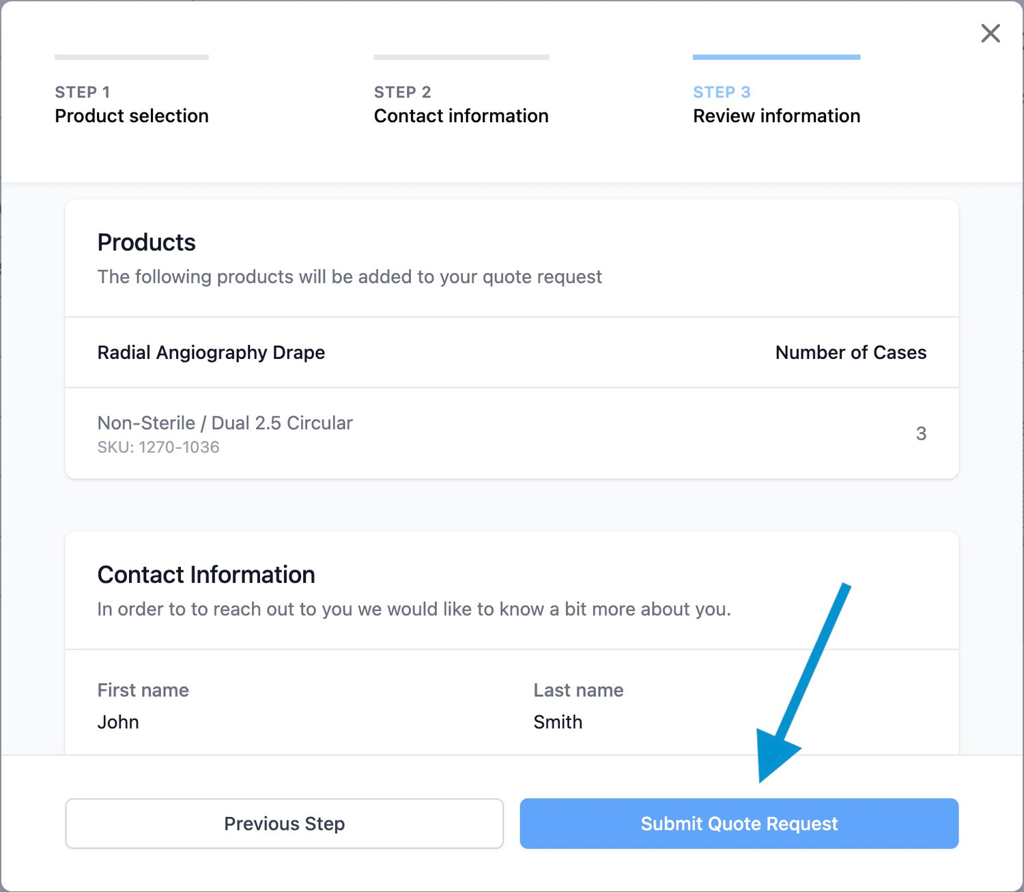Click the Products section heading

click(x=146, y=242)
